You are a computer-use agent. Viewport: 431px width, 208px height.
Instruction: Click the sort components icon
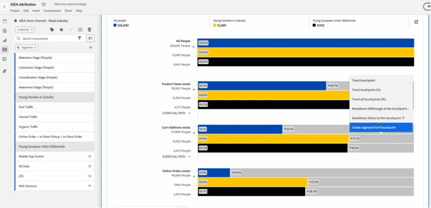tap(90, 38)
